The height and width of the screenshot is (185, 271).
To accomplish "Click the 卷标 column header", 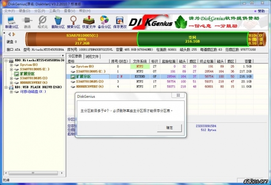I will (x=88, y=61).
